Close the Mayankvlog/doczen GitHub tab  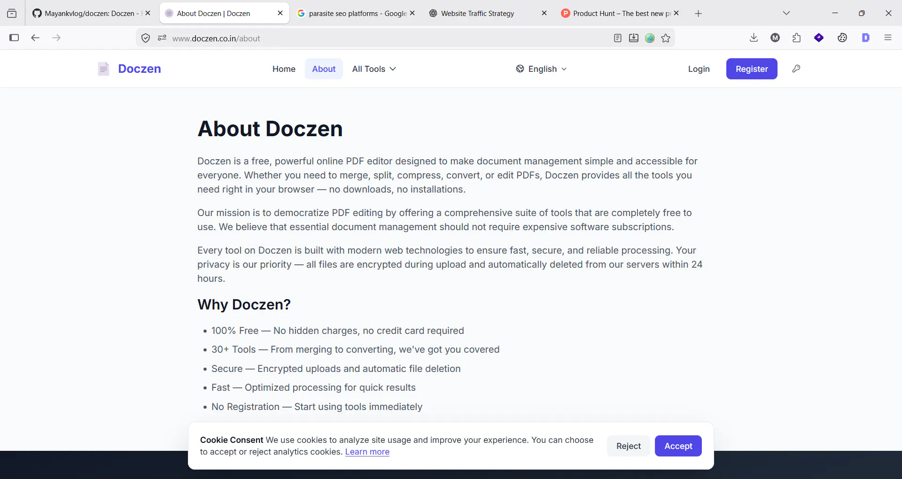(x=148, y=13)
